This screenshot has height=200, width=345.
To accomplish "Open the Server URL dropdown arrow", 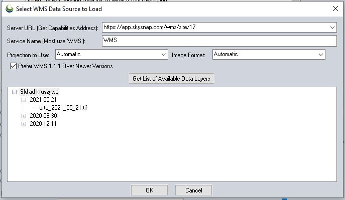I will coord(332,28).
